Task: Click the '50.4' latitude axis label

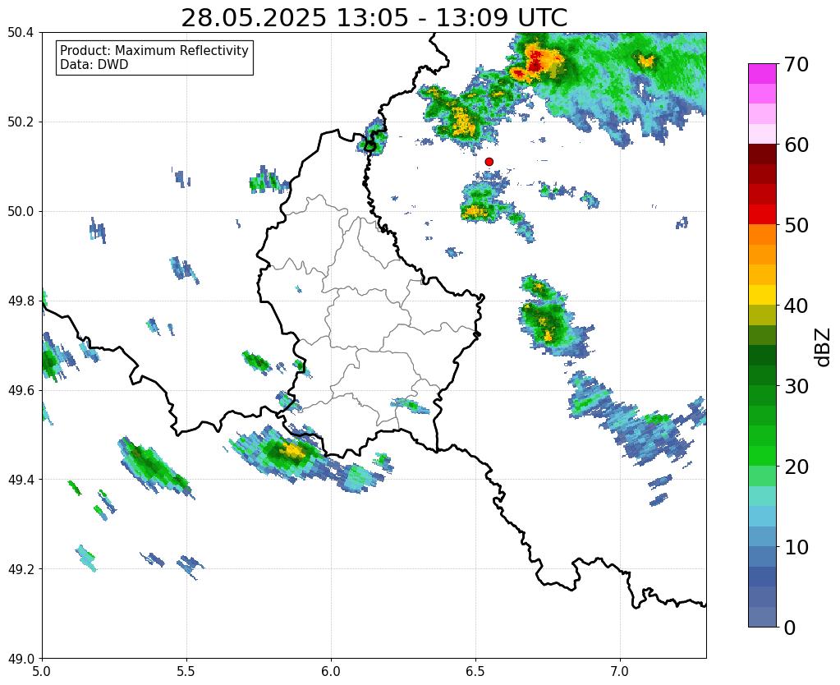Action: (x=21, y=33)
